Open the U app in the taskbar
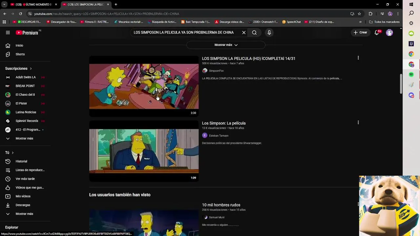This screenshot has width=420, height=236. 411,44
